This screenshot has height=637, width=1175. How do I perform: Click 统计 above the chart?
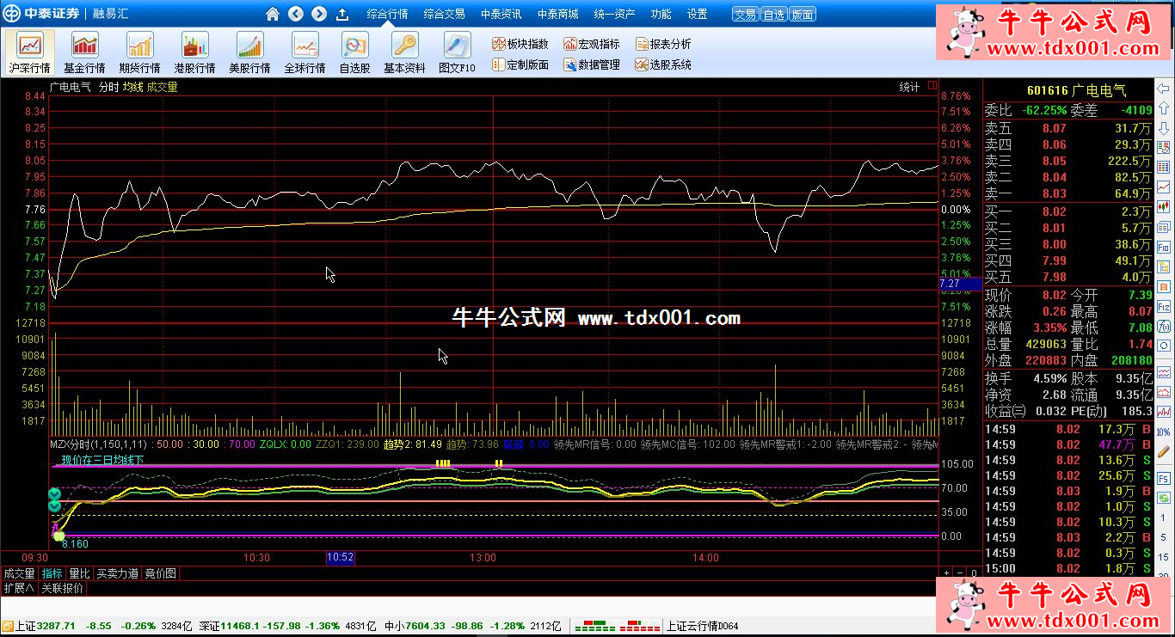point(909,87)
